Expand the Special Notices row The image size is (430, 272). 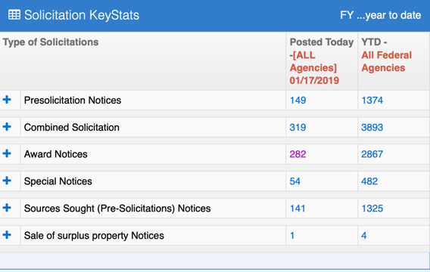click(x=7, y=181)
